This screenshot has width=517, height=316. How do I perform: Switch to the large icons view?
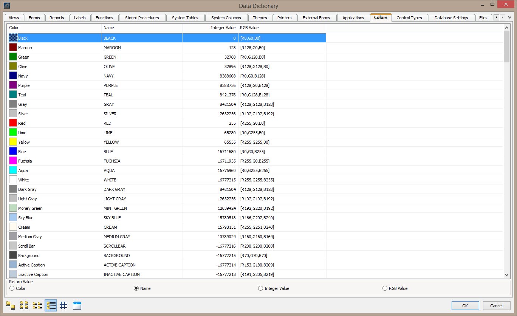[11, 305]
